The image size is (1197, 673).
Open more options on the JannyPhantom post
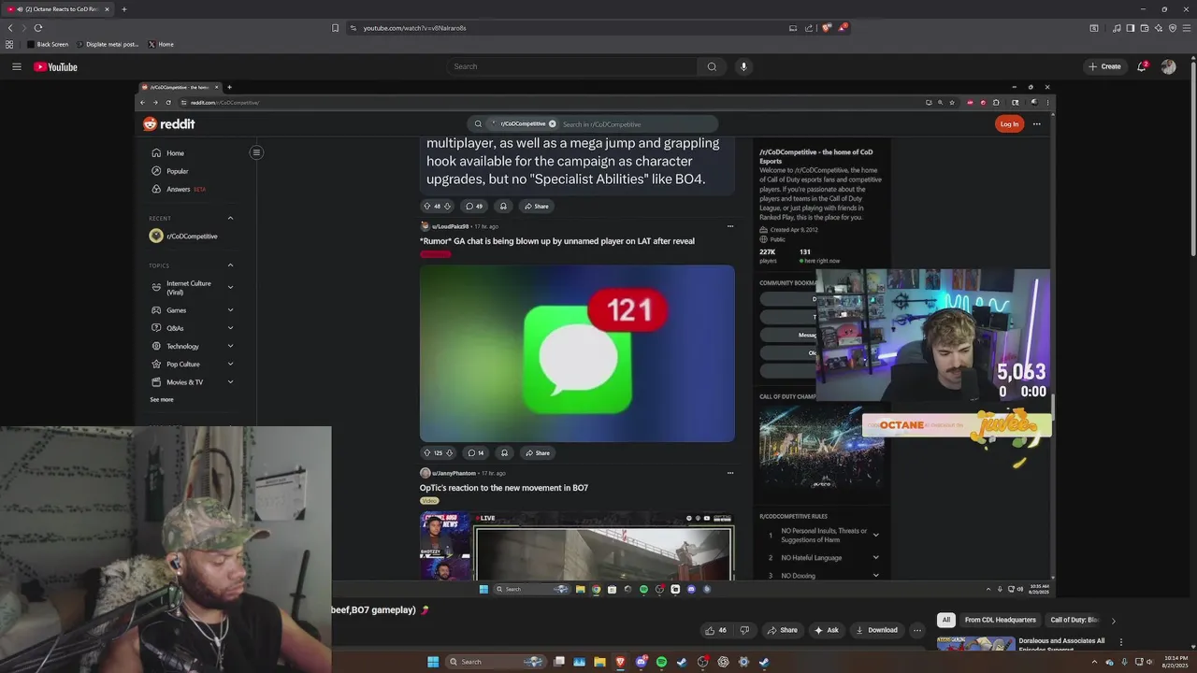coord(730,473)
